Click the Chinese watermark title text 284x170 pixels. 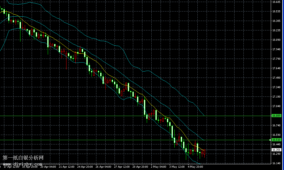click(x=23, y=158)
